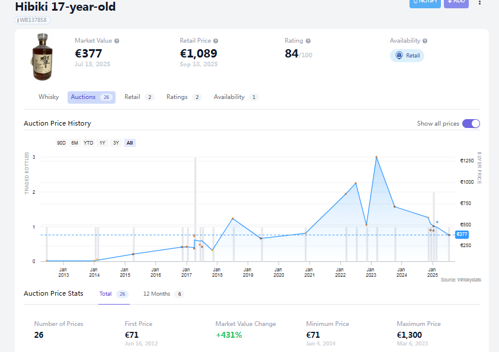The width and height of the screenshot is (499, 352).
Task: Click the Rating help icon
Action: point(308,41)
